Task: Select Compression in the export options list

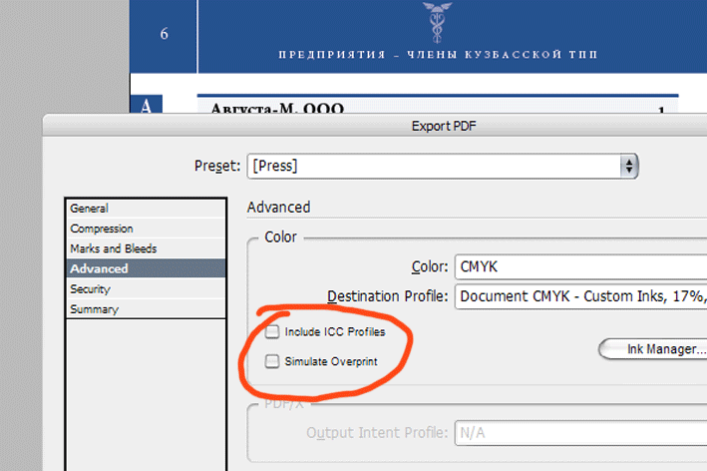Action: point(146,229)
